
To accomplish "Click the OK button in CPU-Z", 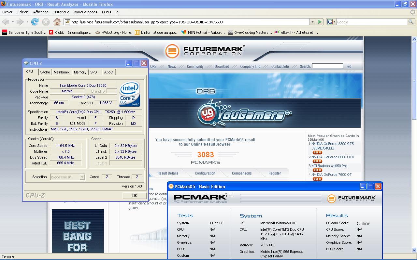I will tap(135, 195).
